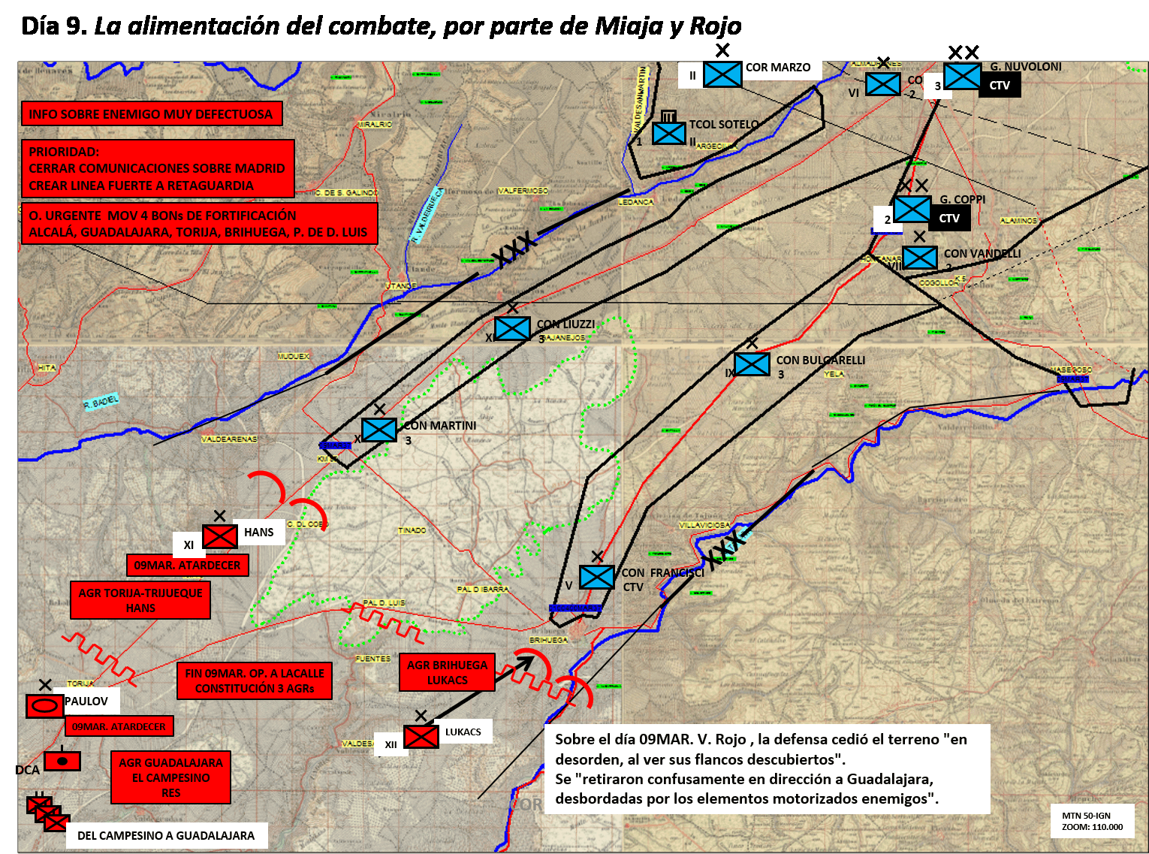This screenshot has width=1149, height=854.
Task: Click the PAL D IBARRA place name
Action: pyautogui.click(x=483, y=589)
